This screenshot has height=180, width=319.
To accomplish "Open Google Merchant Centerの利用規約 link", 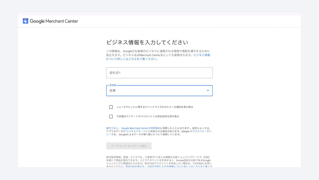I will tap(141, 128).
